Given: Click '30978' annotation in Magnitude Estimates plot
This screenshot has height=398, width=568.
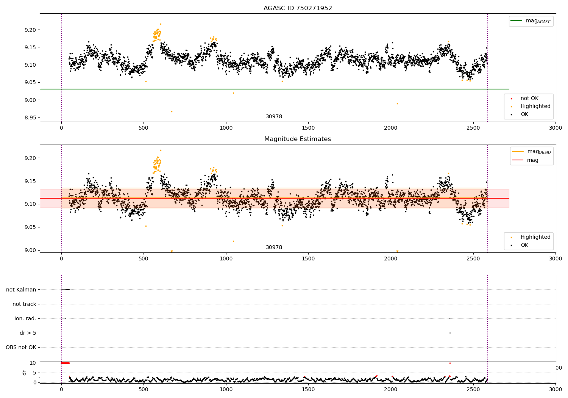Looking at the screenshot, I should click(x=274, y=248).
